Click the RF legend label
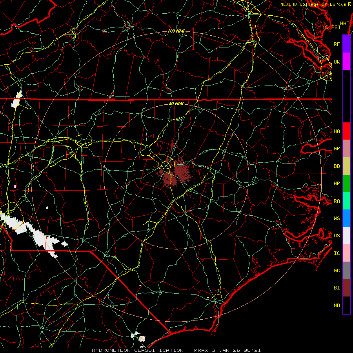Image resolution: width=353 pixels, height=353 pixels. click(x=337, y=44)
